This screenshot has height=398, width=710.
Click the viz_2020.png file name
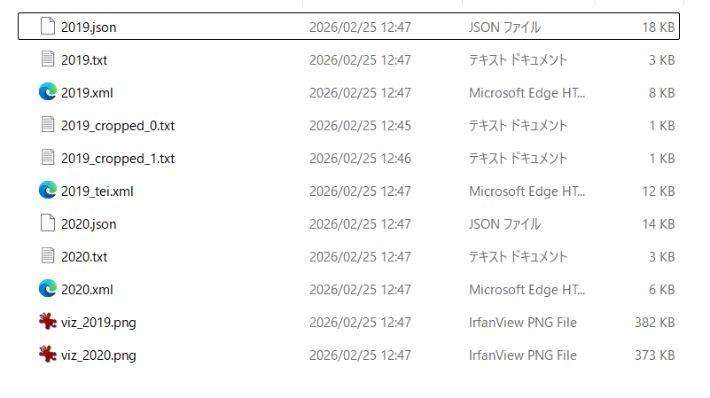pyautogui.click(x=98, y=355)
